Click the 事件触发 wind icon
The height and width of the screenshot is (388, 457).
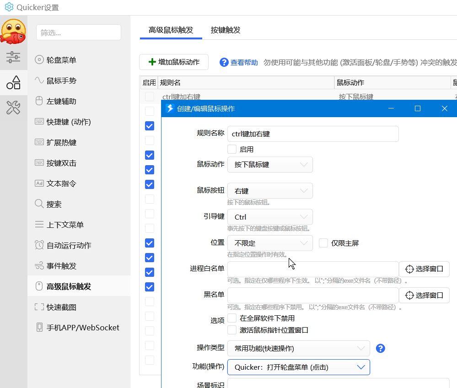39,265
